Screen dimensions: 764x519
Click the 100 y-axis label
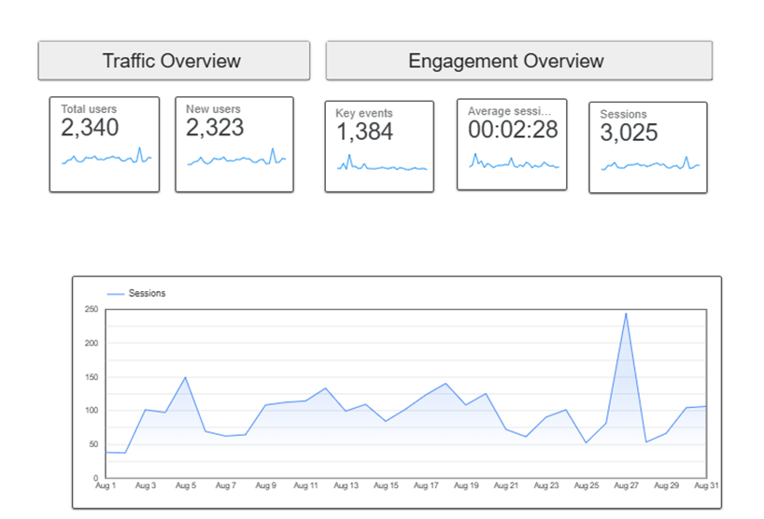point(92,411)
